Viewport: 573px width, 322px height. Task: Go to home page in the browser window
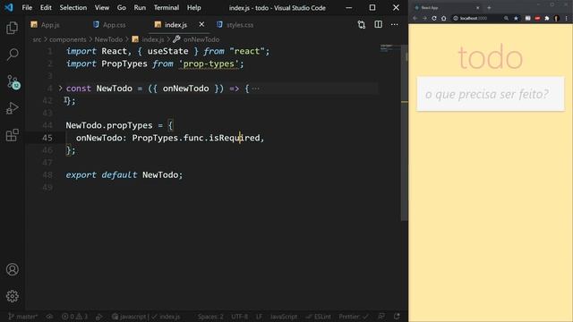pyautogui.click(x=443, y=18)
